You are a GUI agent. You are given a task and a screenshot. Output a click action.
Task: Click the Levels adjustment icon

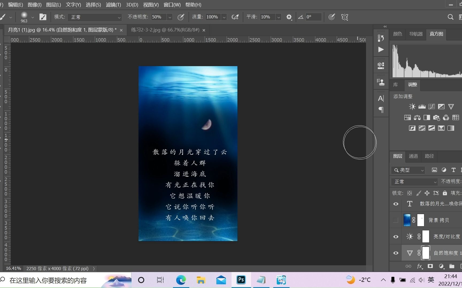tap(422, 107)
